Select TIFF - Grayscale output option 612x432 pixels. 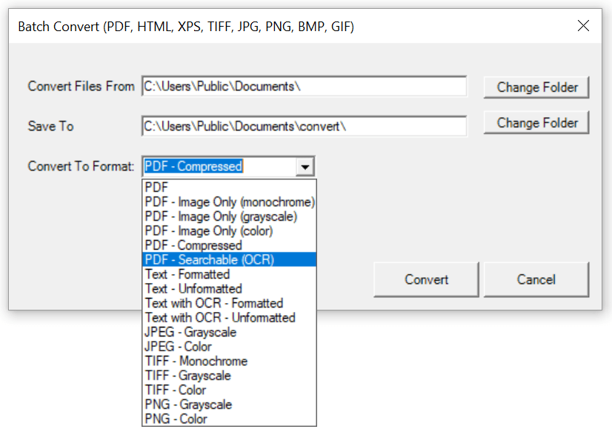coord(187,376)
